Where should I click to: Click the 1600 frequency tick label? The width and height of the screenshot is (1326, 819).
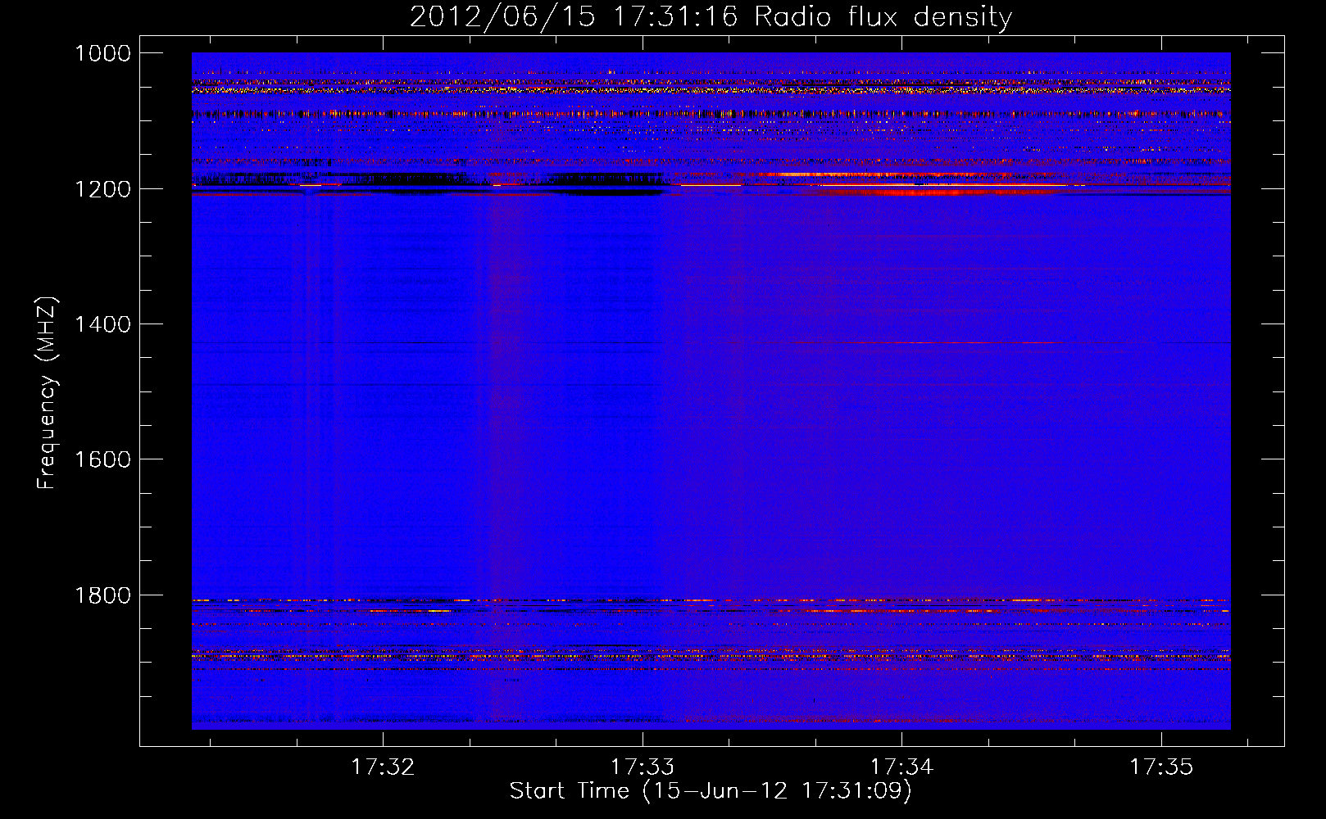tap(102, 459)
